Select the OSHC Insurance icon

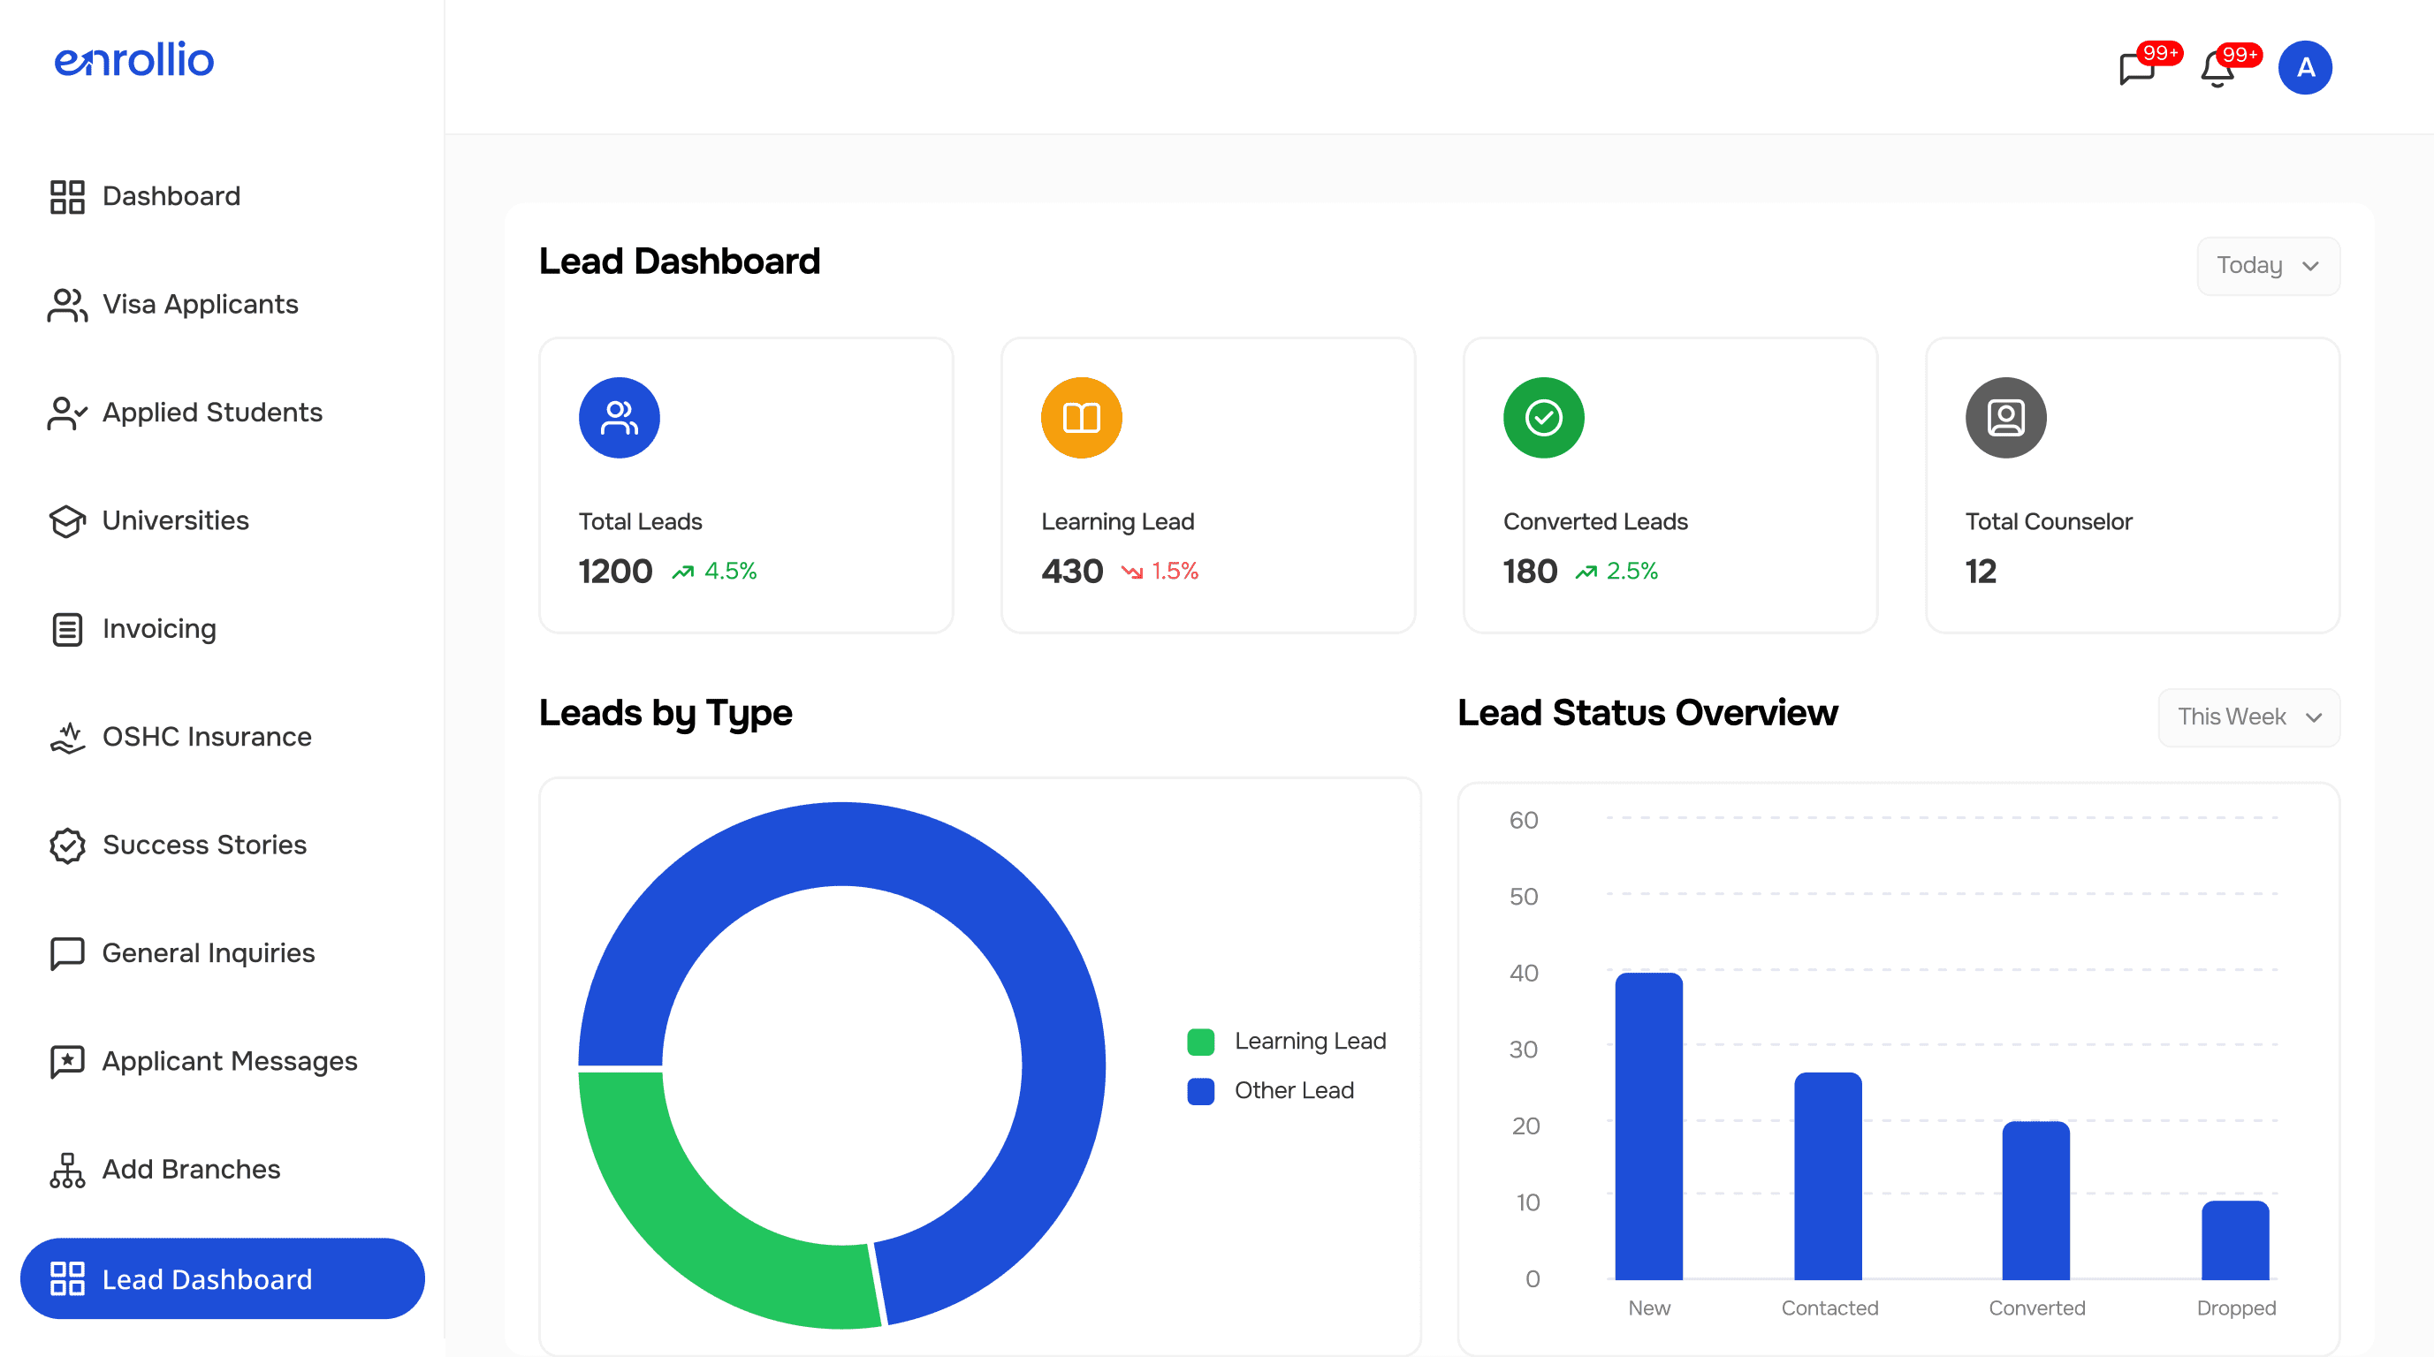click(66, 737)
